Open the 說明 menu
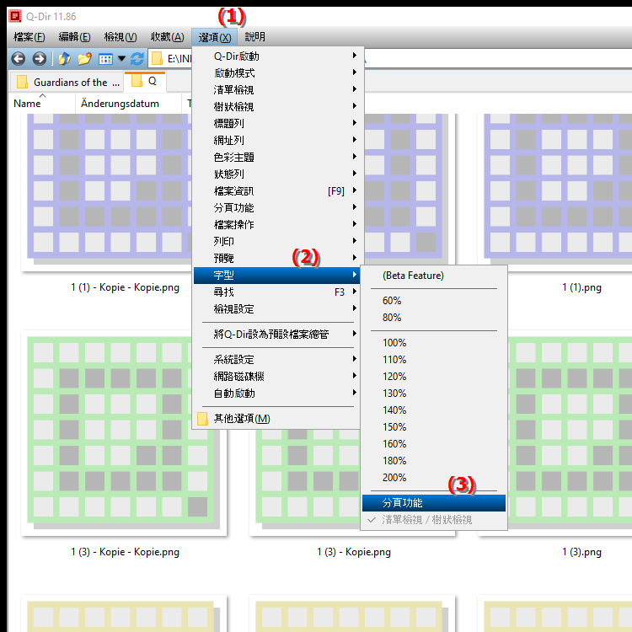 point(255,37)
